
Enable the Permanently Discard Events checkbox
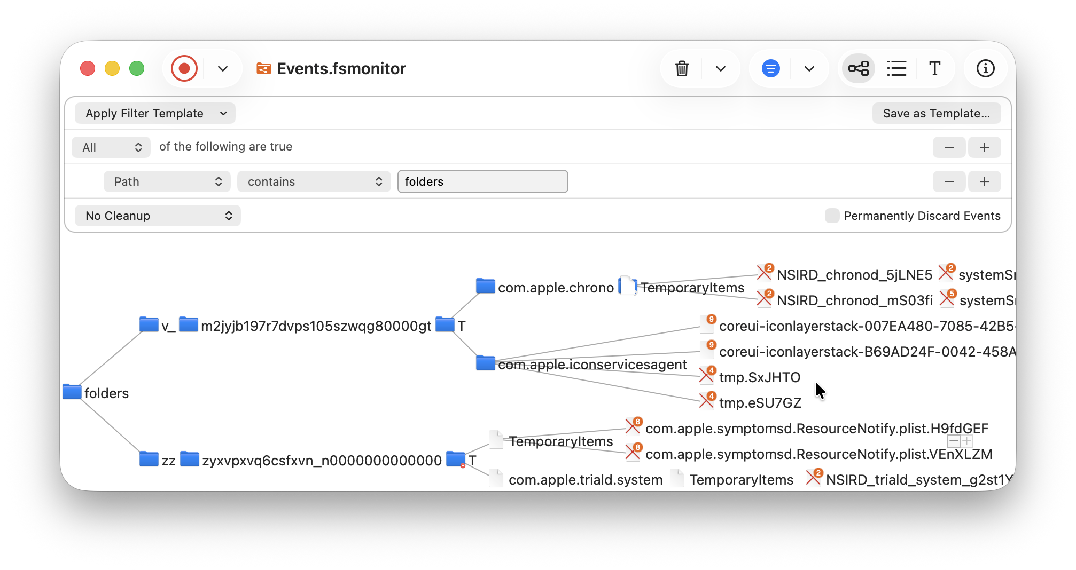[x=832, y=216]
